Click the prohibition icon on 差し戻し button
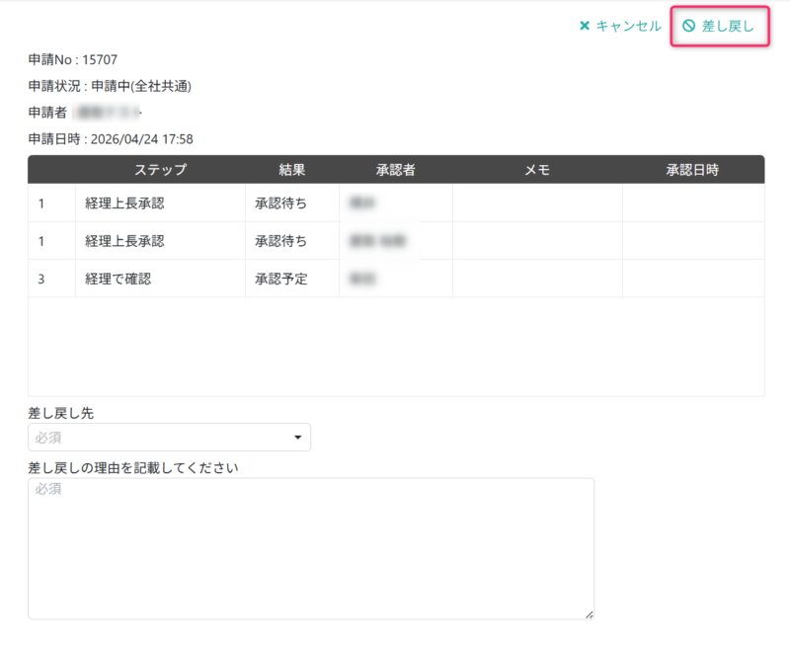 click(688, 27)
